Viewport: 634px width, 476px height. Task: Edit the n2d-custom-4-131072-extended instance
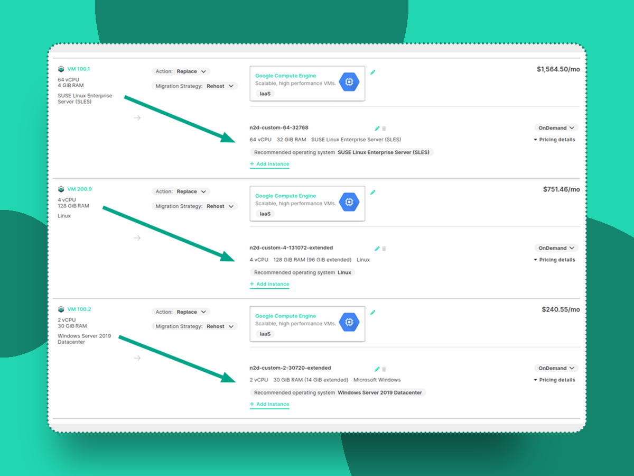[x=377, y=248]
